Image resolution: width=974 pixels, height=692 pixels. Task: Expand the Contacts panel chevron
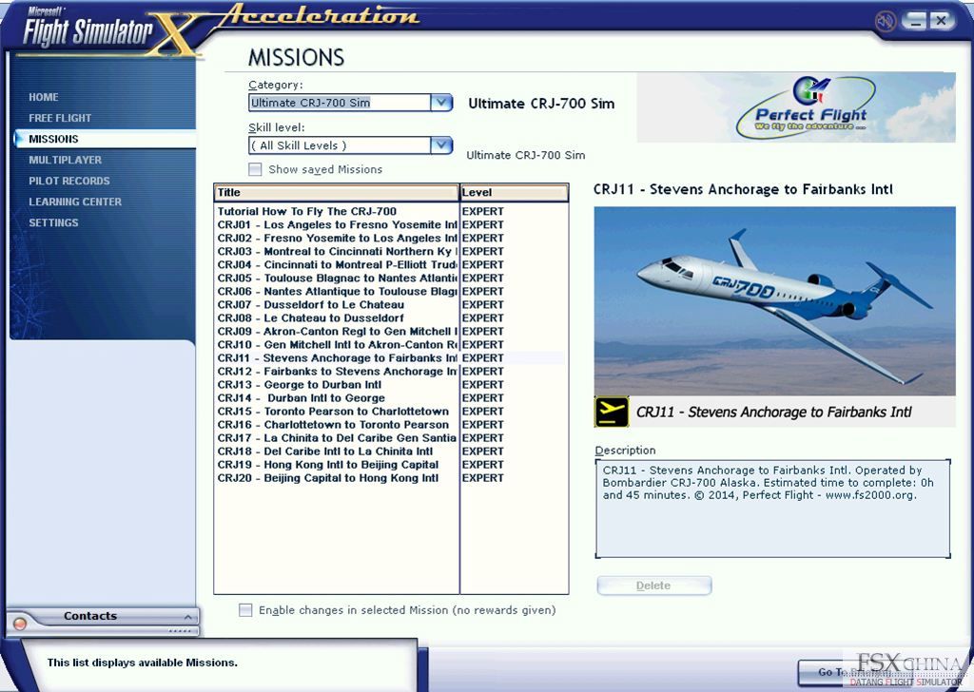tap(187, 616)
